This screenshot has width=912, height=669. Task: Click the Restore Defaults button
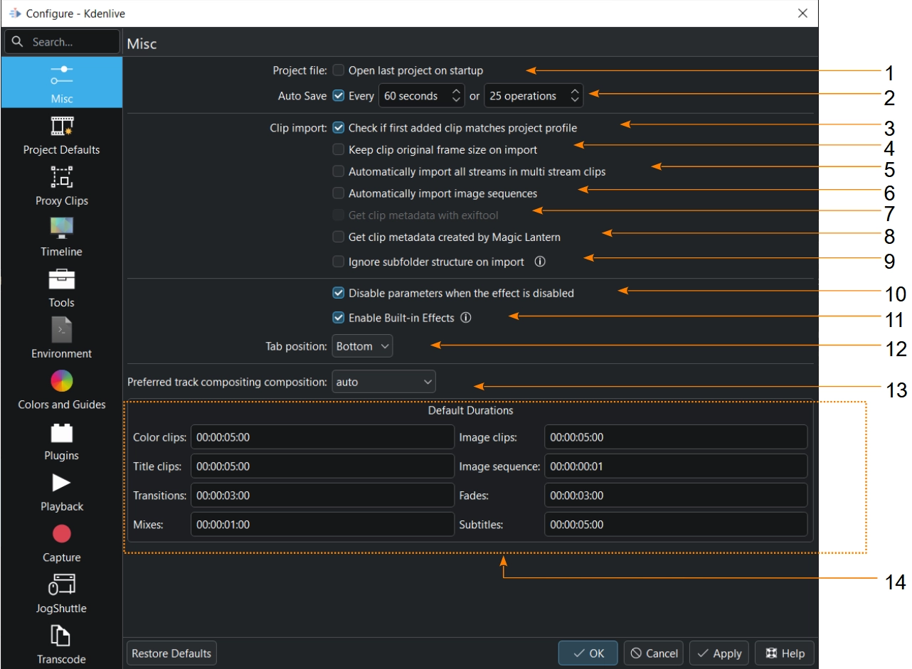pos(171,653)
